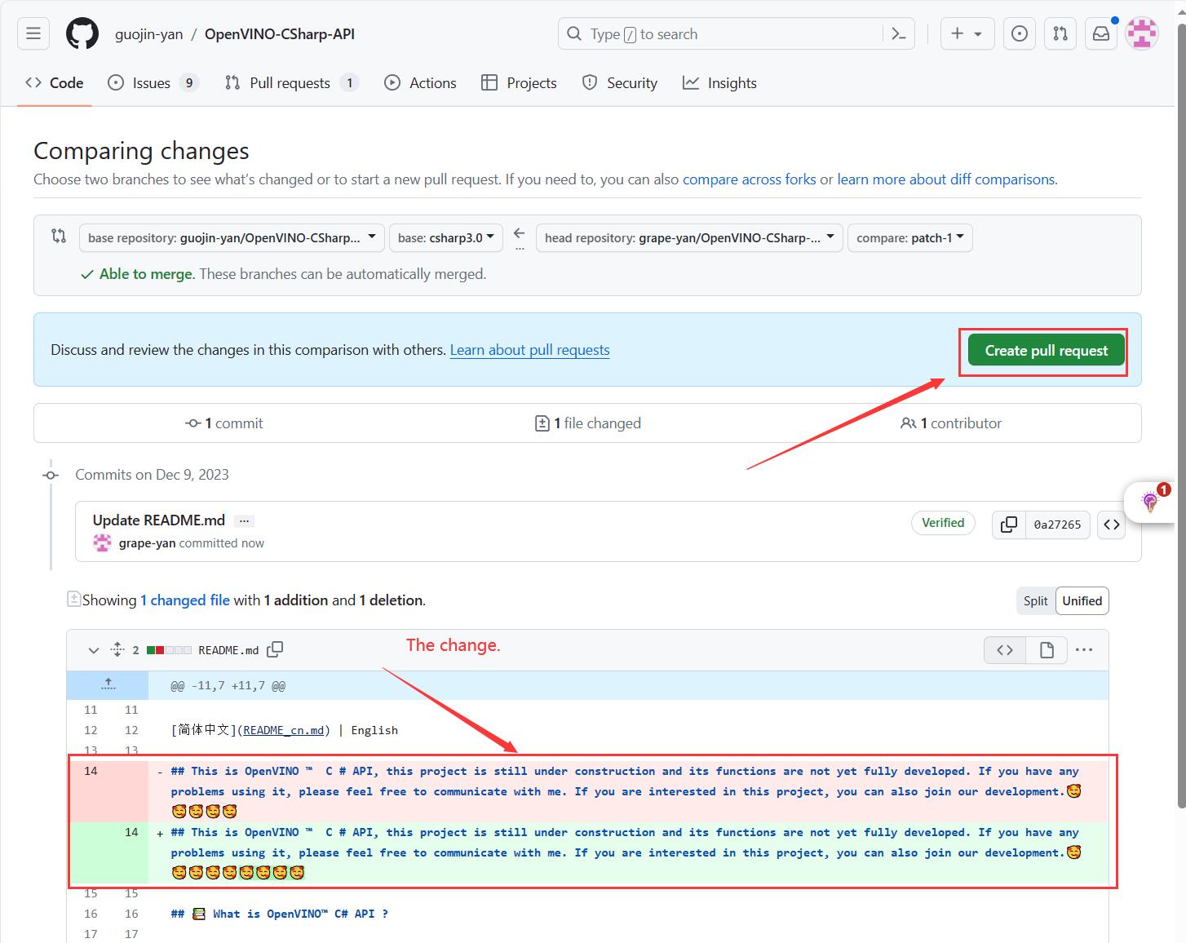Switch to Unified diff view
This screenshot has width=1186, height=943.
[x=1082, y=600]
